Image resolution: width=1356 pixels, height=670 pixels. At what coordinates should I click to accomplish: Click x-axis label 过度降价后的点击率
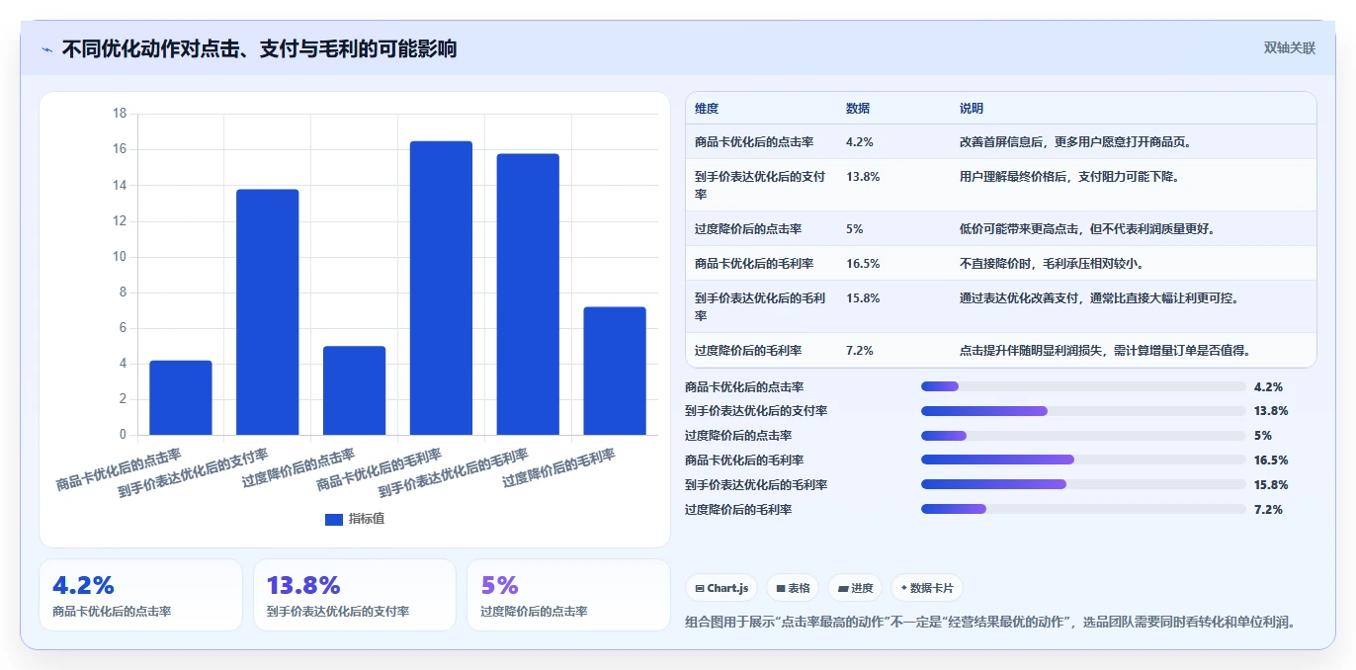[297, 469]
